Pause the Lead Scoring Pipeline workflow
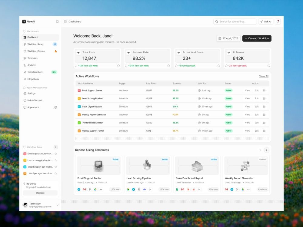303x227 pixels. (x=264, y=98)
